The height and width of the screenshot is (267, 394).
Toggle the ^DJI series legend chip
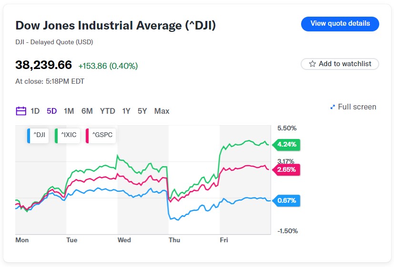(x=38, y=135)
